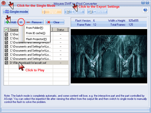Click the red gear application icon
The width and height of the screenshot is (151, 113).
(3, 3)
